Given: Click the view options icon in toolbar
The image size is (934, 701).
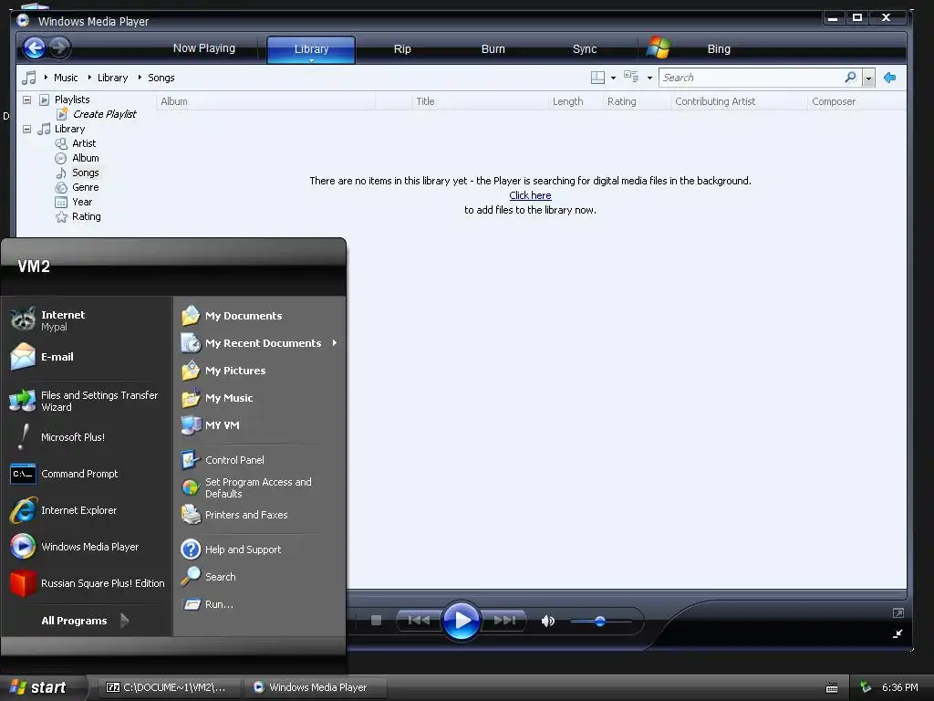Looking at the screenshot, I should (x=631, y=77).
